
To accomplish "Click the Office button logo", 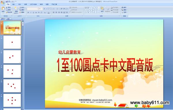I will click(2, 2).
